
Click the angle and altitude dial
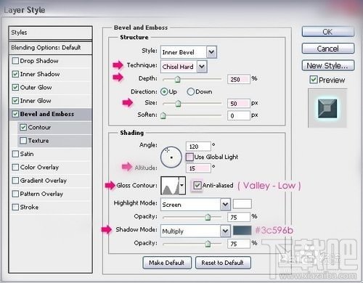pyautogui.click(x=171, y=157)
